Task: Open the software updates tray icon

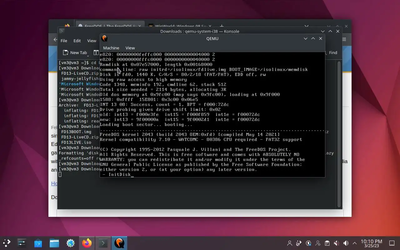Action: pos(308,243)
